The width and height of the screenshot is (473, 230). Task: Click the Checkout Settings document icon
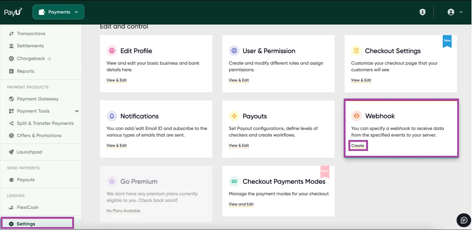pos(356,51)
